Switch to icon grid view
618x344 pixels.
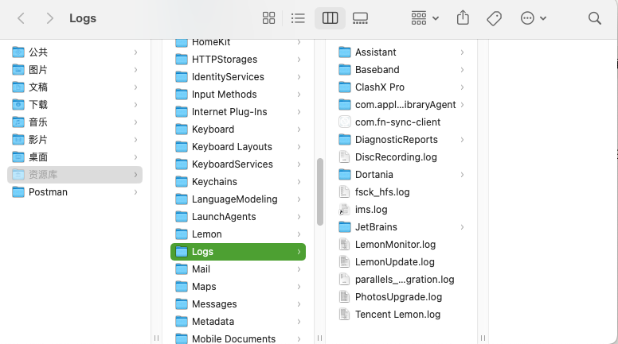point(269,18)
